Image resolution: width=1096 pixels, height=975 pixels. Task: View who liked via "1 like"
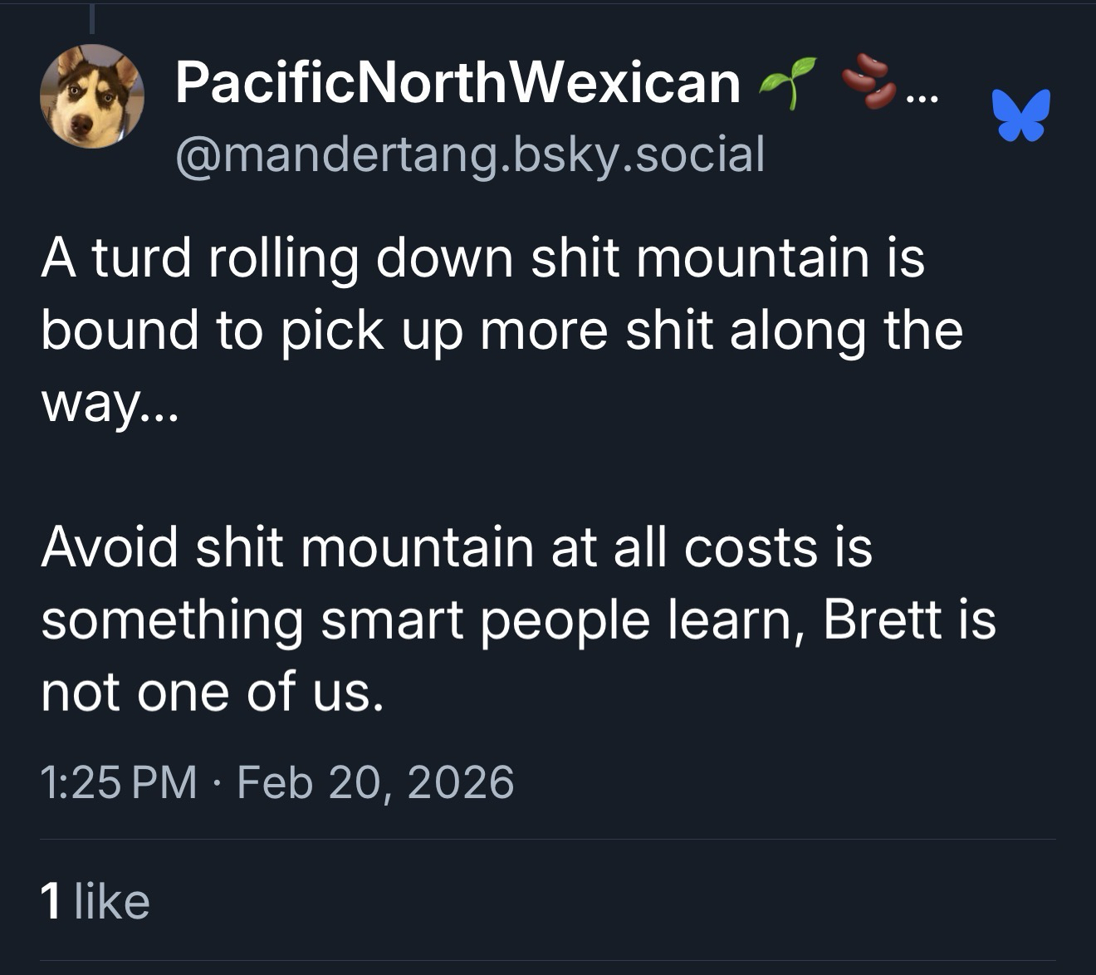pos(95,901)
